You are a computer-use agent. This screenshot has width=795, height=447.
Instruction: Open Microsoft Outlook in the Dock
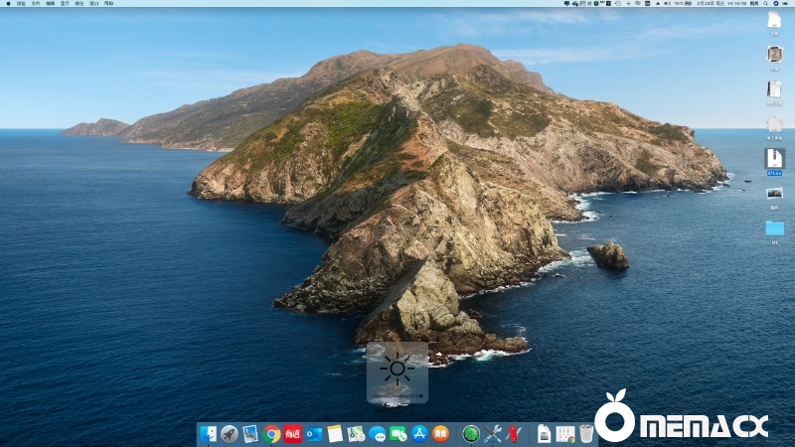[314, 434]
